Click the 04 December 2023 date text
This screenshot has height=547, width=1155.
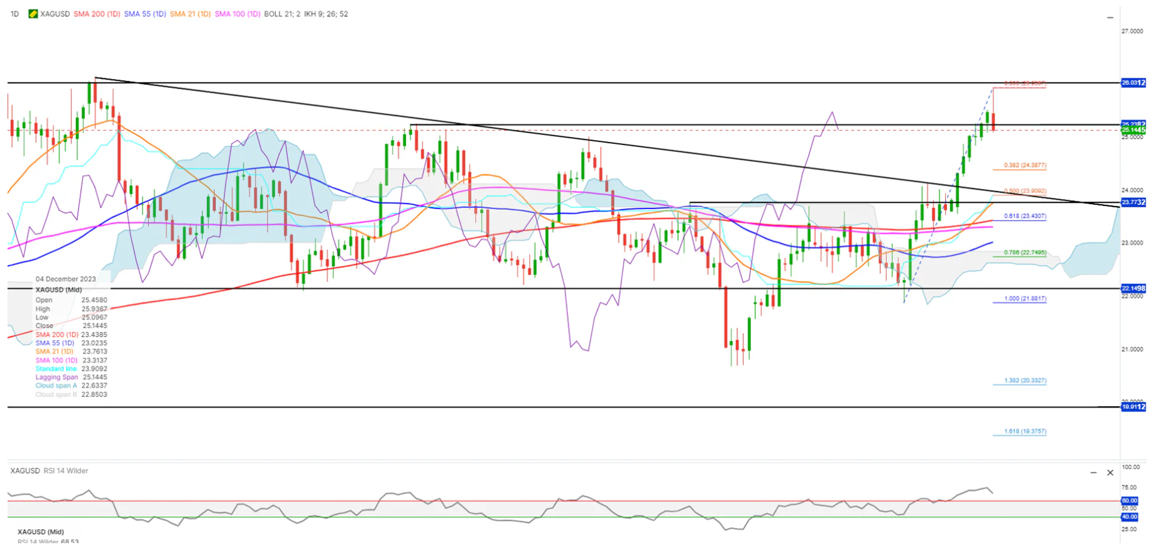tap(66, 279)
